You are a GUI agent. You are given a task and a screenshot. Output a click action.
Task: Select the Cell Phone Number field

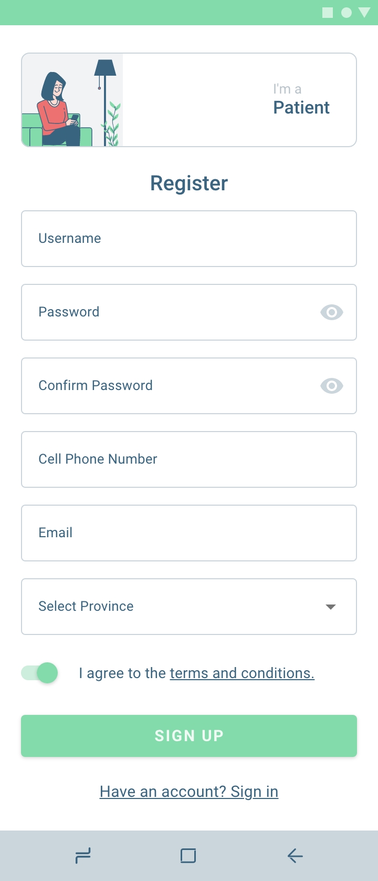tap(189, 459)
